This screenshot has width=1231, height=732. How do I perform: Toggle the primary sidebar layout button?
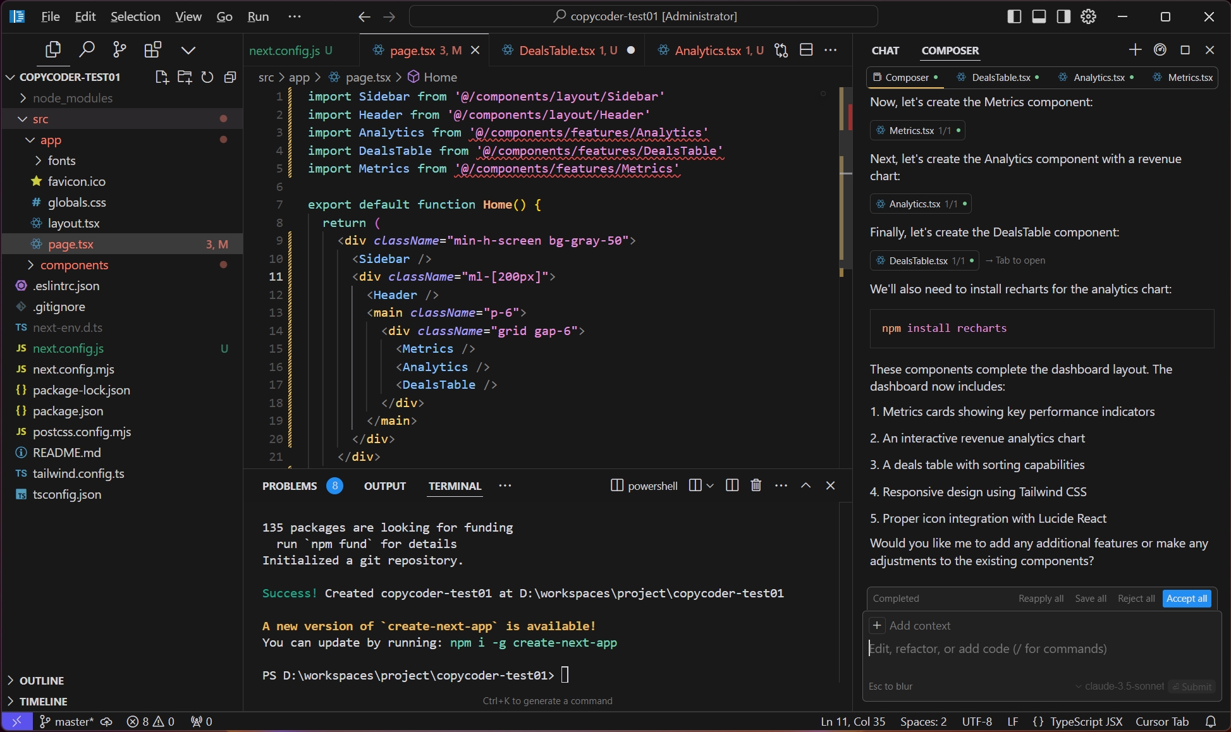(1014, 16)
